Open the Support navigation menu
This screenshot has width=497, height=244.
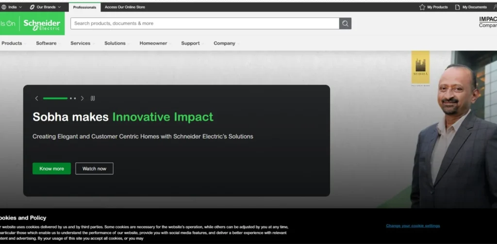point(192,43)
